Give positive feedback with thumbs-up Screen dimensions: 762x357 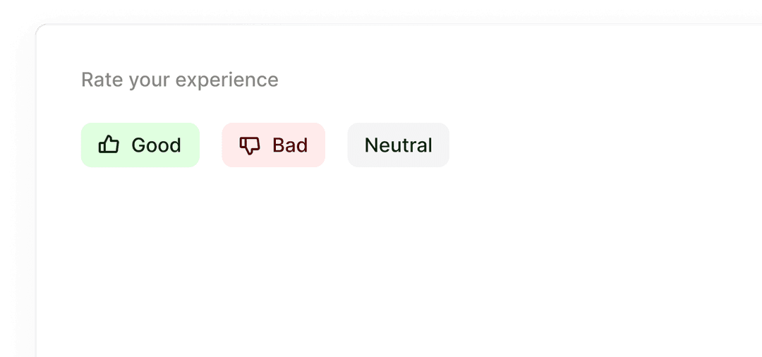[x=109, y=145]
